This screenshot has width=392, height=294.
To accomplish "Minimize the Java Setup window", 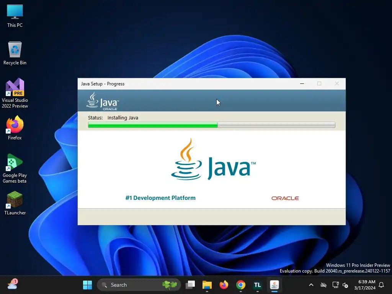I will (302, 83).
